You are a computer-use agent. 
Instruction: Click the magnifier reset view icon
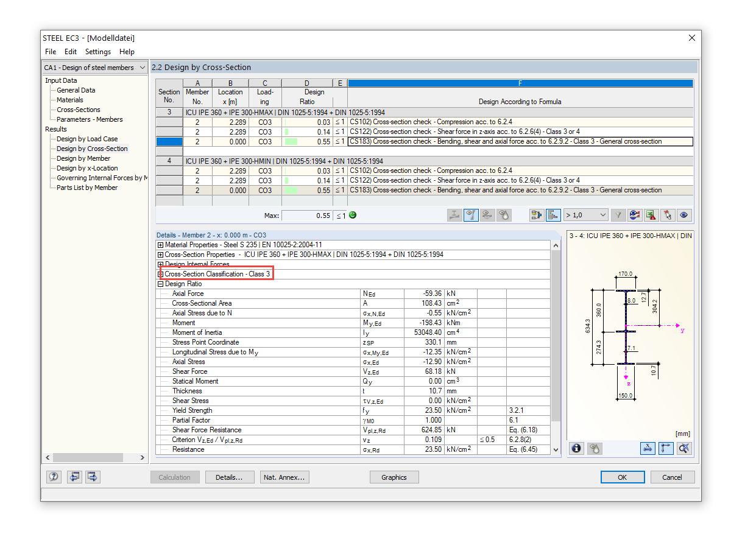[x=685, y=448]
